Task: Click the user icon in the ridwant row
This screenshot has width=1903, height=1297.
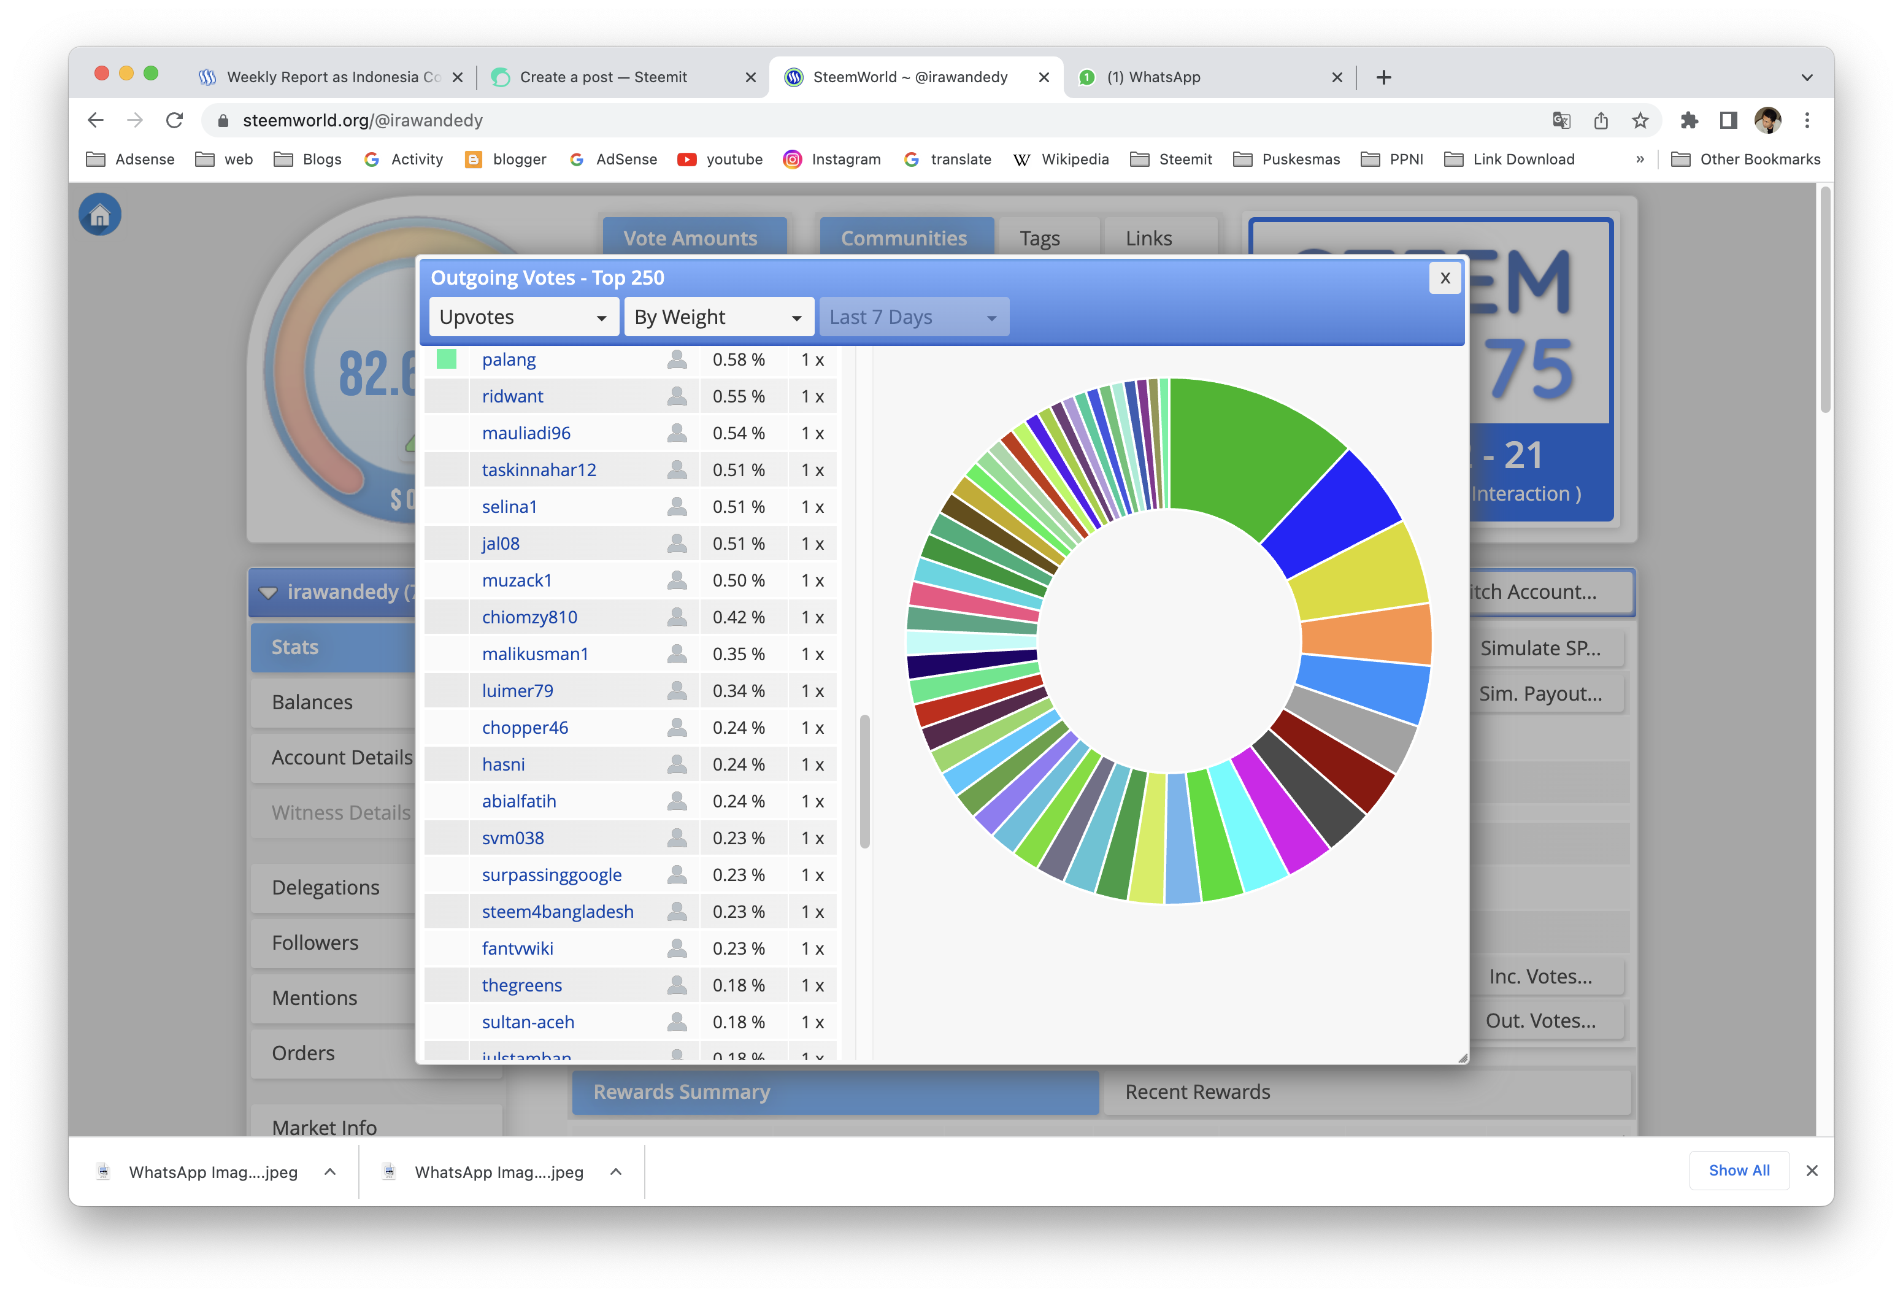Action: click(x=677, y=396)
